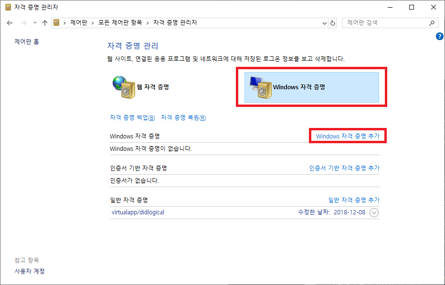Click 인증서 기반 자격 증명 section header

(138, 168)
